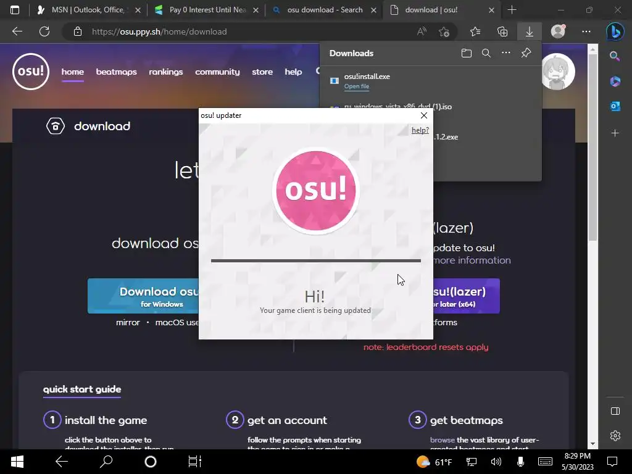Open a new browser tab
This screenshot has height=474, width=632.
tap(512, 10)
